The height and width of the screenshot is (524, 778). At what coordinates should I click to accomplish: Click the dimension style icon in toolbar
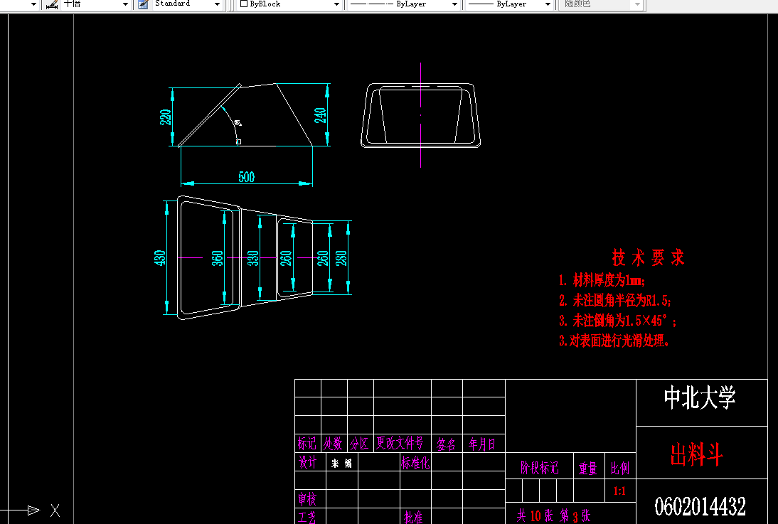pyautogui.click(x=52, y=4)
